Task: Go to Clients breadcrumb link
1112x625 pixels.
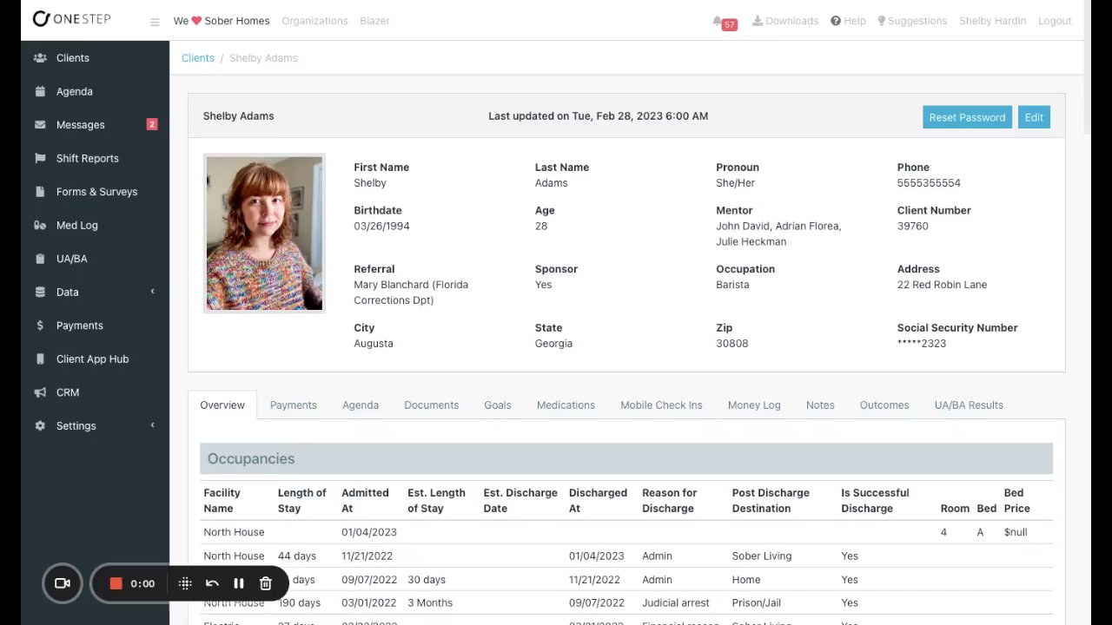Action: pyautogui.click(x=198, y=58)
